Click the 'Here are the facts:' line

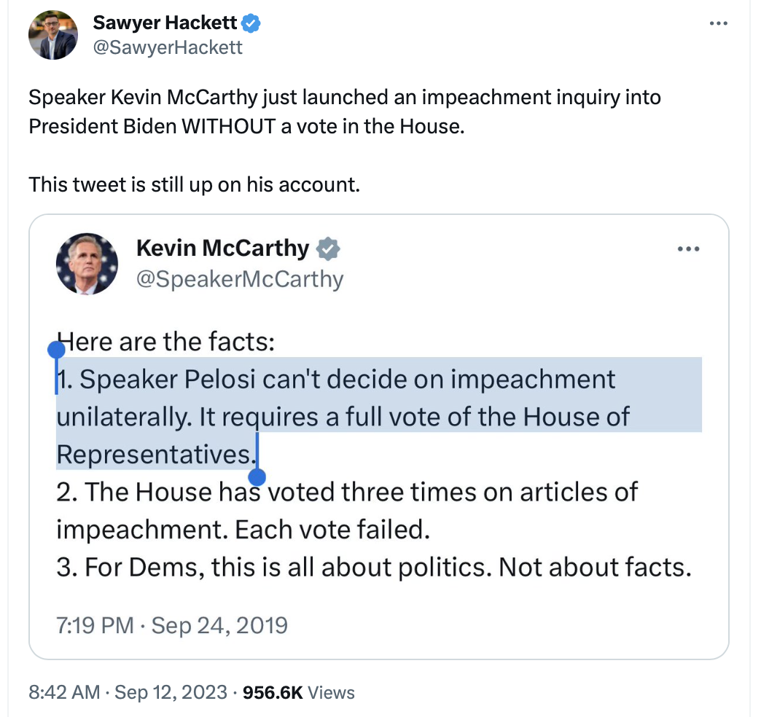coord(166,341)
